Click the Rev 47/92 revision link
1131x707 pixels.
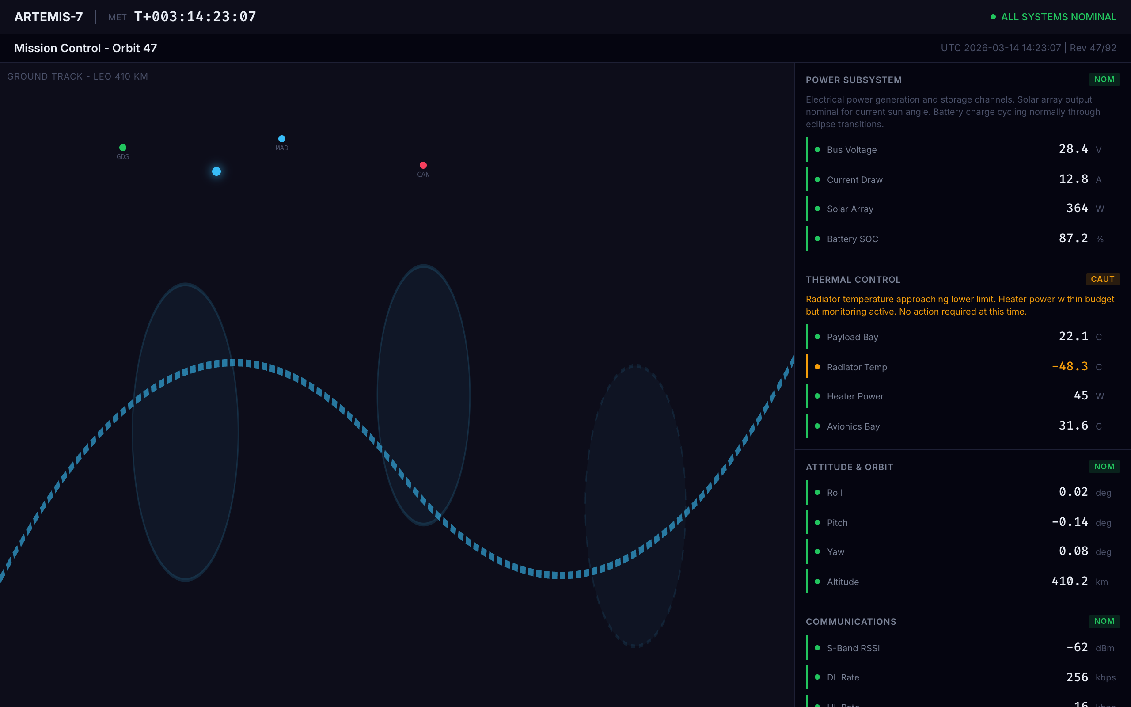coord(1093,48)
